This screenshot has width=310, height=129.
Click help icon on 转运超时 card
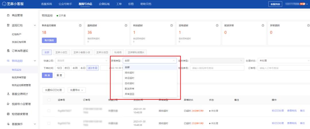172,26
